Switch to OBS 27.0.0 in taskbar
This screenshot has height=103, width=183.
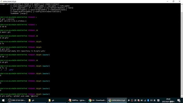click(x=17, y=100)
